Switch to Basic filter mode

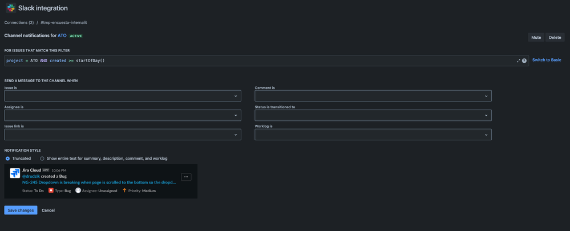(547, 60)
